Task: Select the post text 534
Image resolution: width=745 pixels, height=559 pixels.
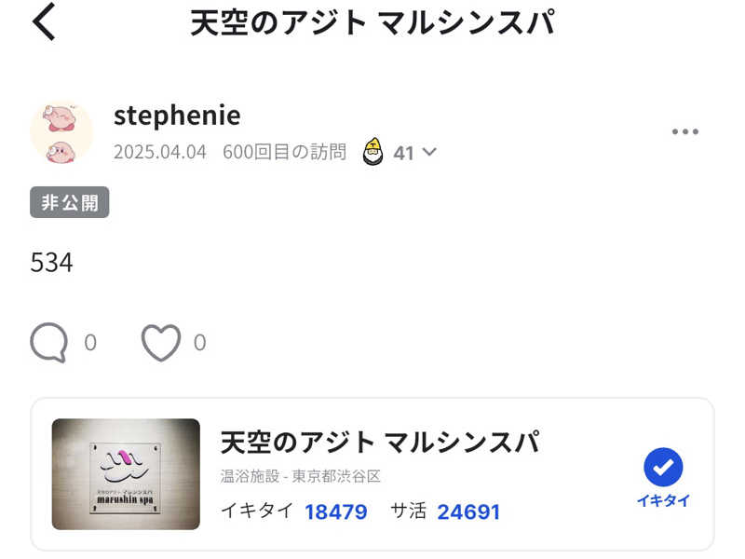Action: point(52,263)
